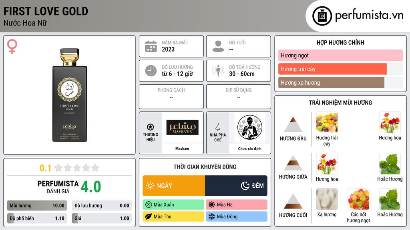
Task: Click the clock icon beside Độ lưu hương
Action: pos(151,71)
